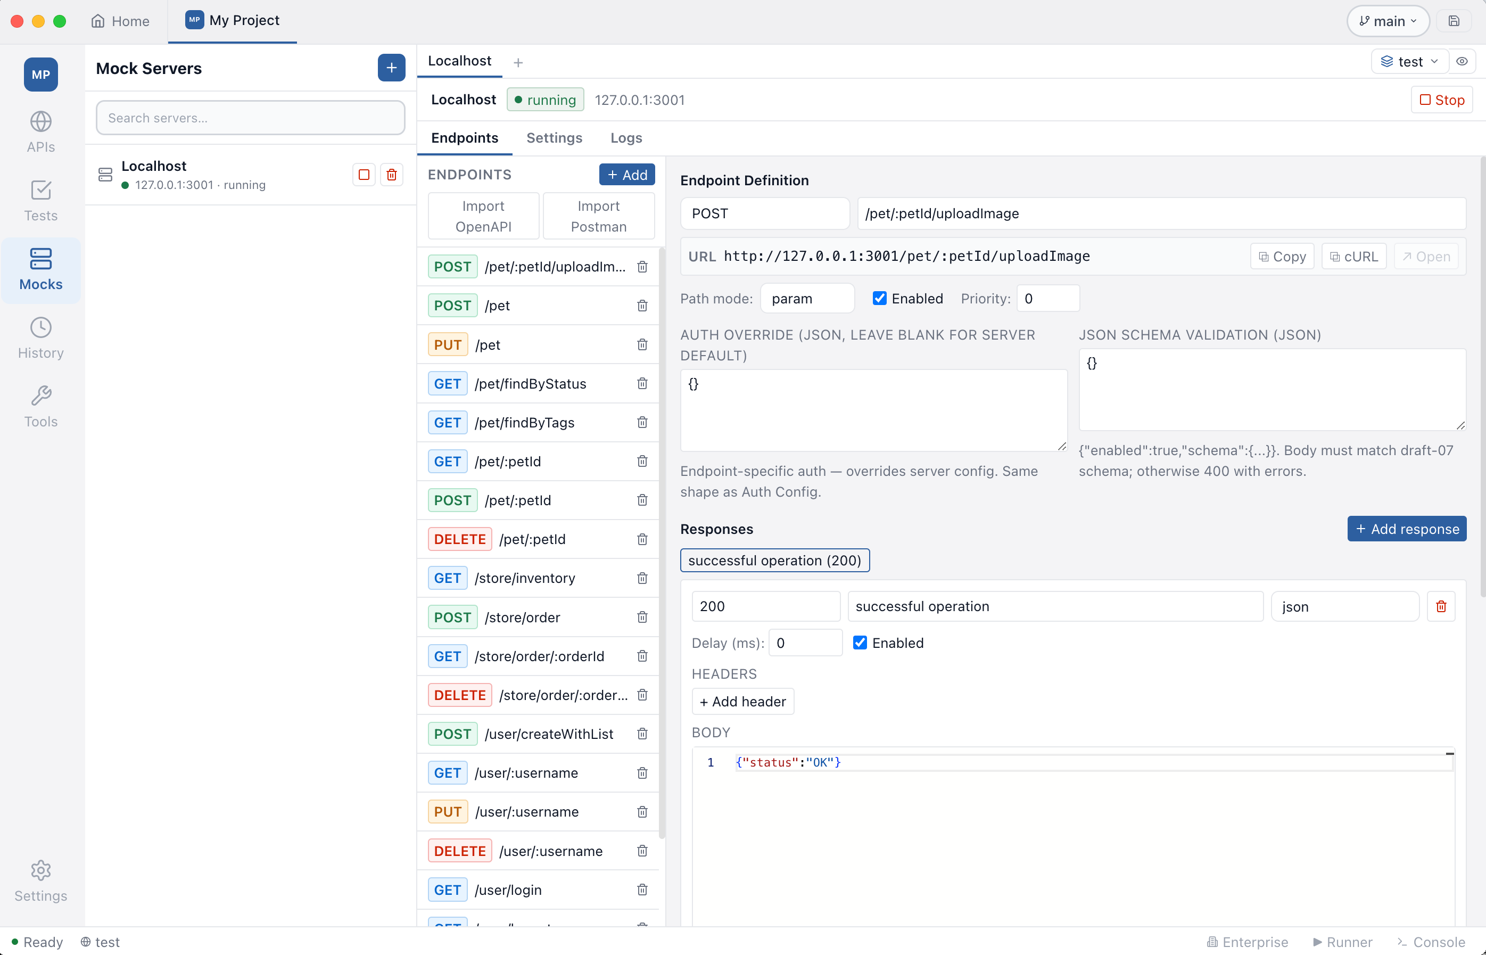Open new server tab with plus icon
This screenshot has width=1486, height=955.
tap(518, 63)
